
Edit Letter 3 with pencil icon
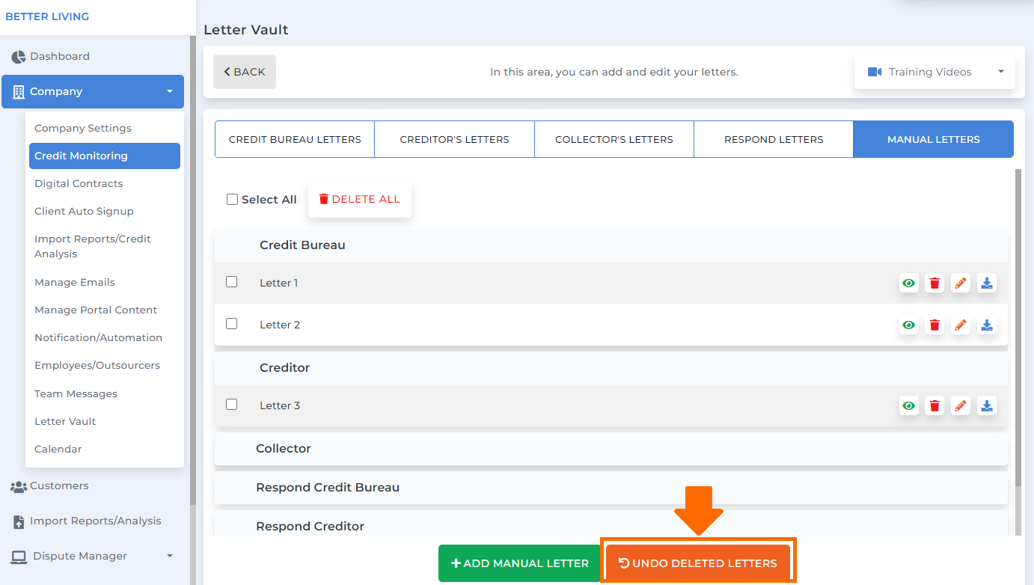pyautogui.click(x=961, y=406)
